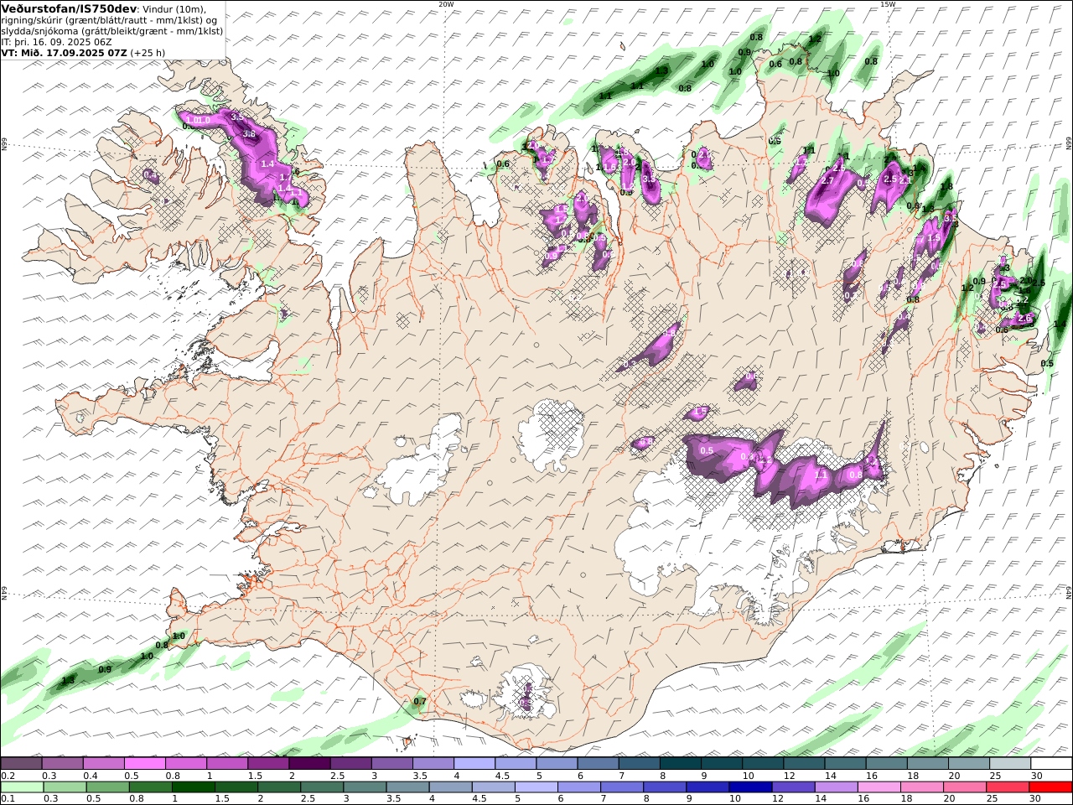Pick the white 30 snow legend swatch
Viewport: 1073px width, 805px height.
(x=1052, y=764)
